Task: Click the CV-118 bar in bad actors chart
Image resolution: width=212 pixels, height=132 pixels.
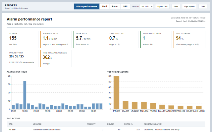Action: [x=126, y=105]
